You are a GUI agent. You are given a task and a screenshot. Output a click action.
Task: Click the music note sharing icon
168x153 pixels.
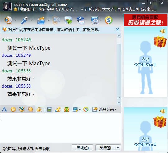(58, 110)
